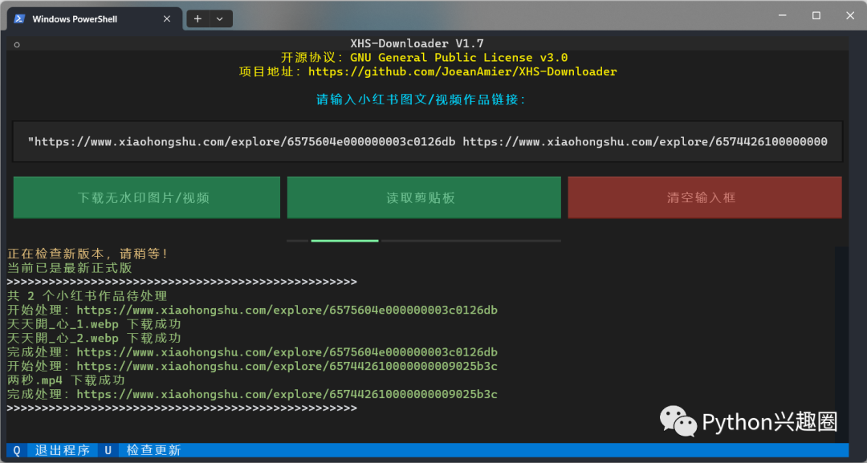Screen dimensions: 867x463
Task: Click the 下载无水印图片/视频 button
Action: pyautogui.click(x=147, y=197)
